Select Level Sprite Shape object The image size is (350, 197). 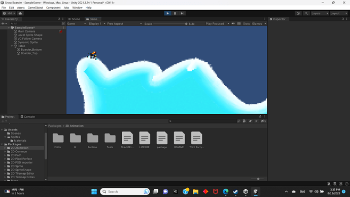point(30,35)
